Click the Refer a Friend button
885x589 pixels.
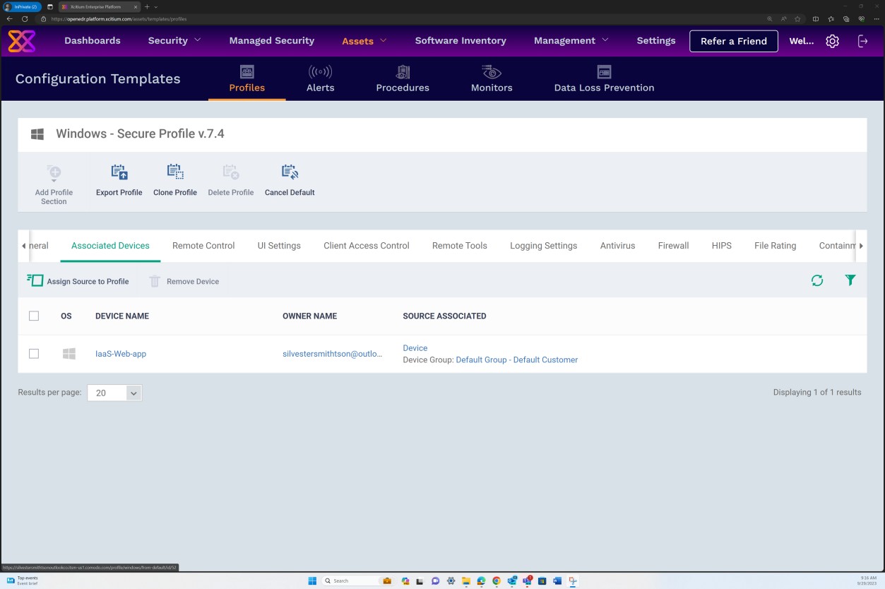(x=733, y=40)
